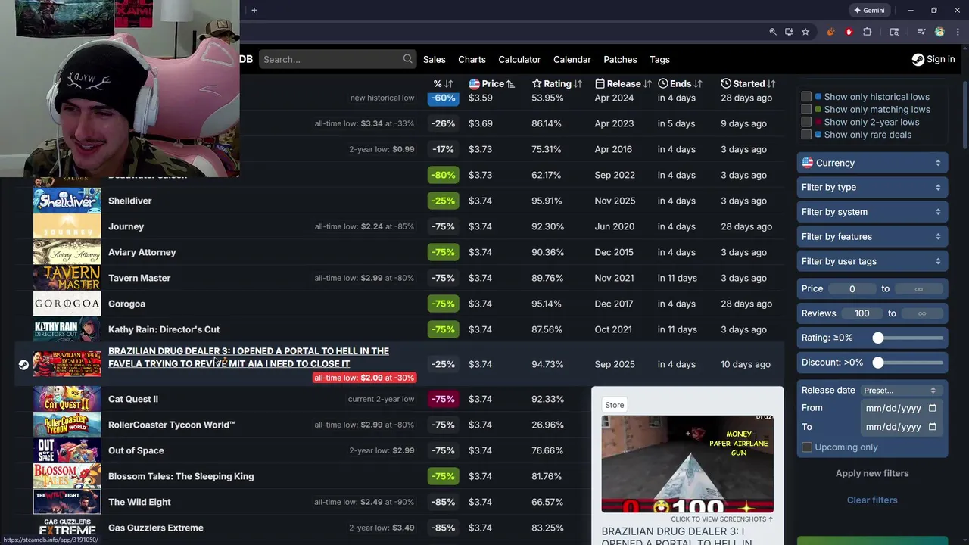
Task: Open the From date calendar picker icon
Action: [x=932, y=408]
